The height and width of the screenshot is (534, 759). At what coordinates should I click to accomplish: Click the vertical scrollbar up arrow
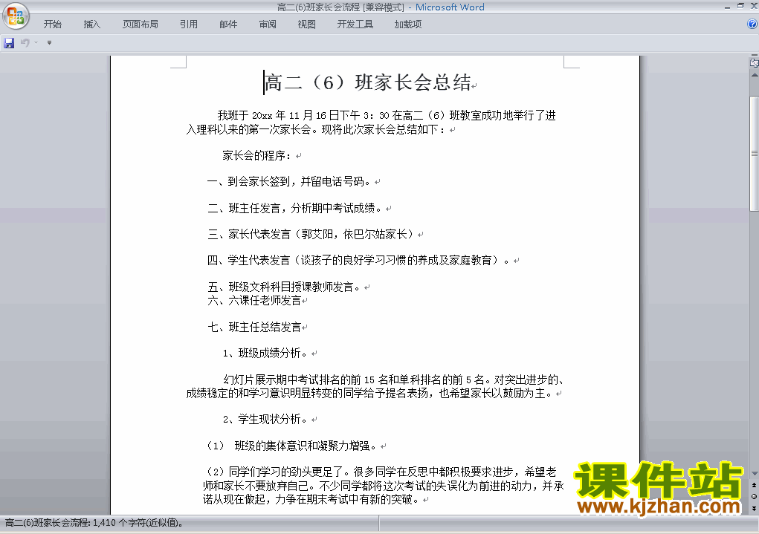[754, 75]
